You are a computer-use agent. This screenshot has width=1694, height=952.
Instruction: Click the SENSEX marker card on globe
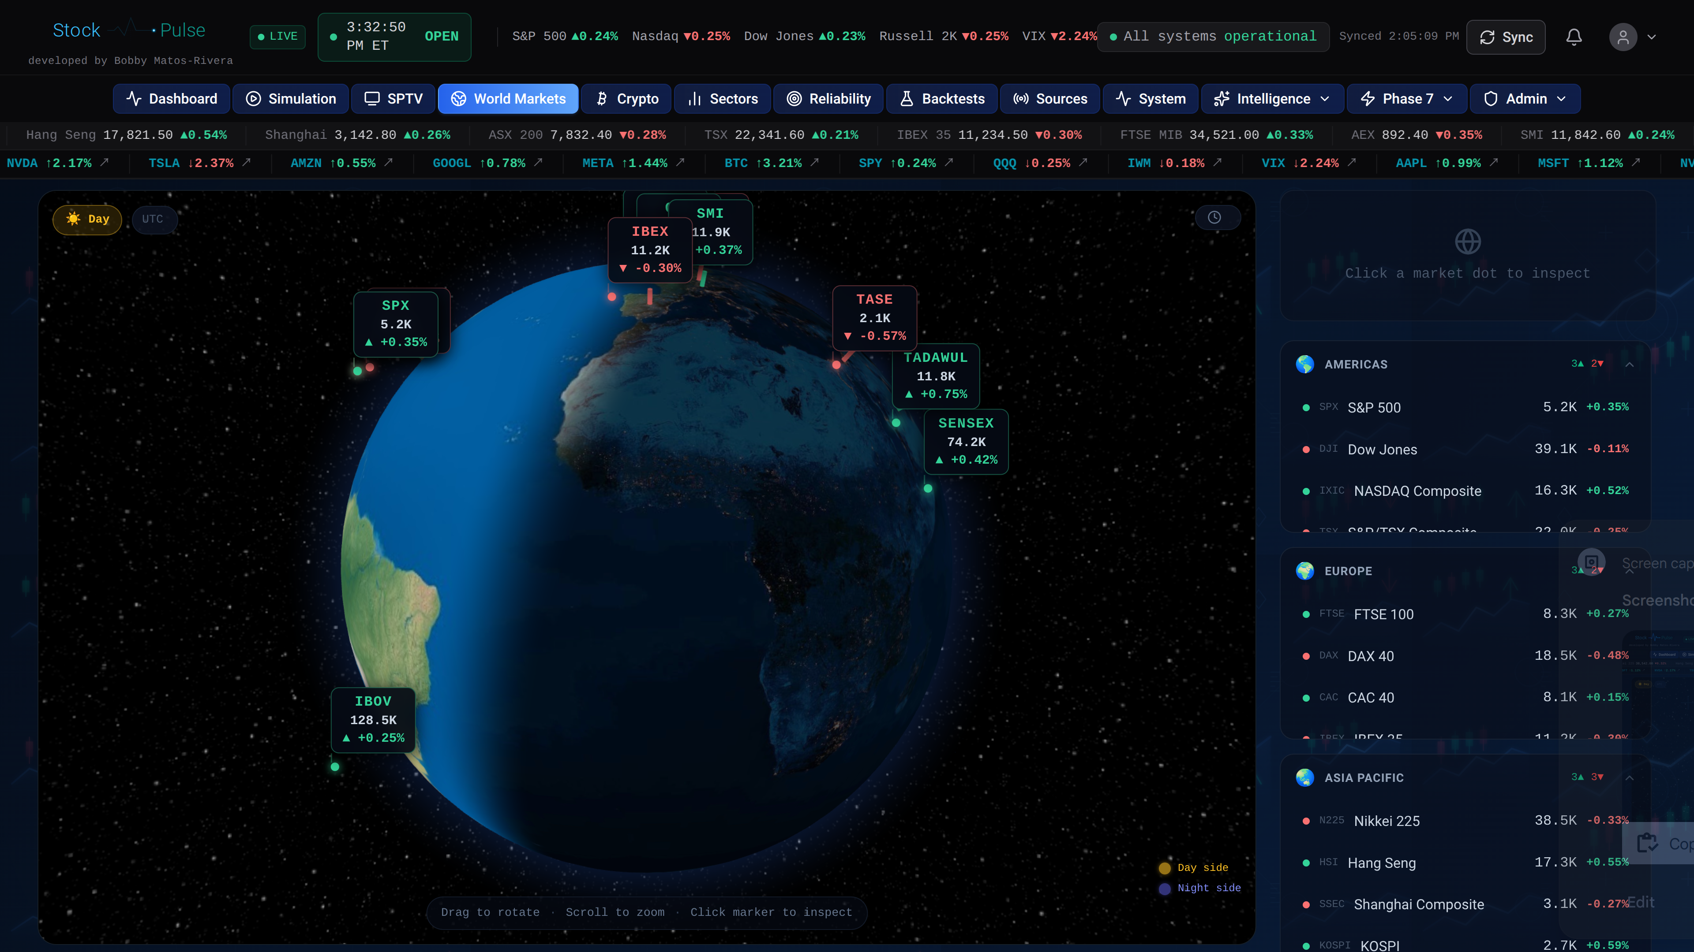966,442
